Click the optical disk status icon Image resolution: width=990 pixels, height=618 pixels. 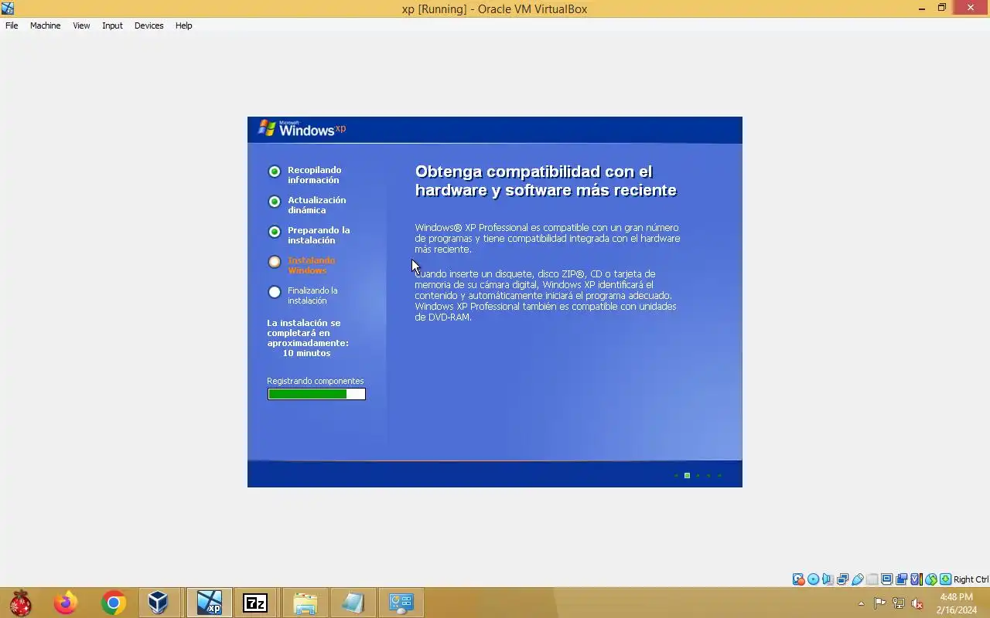pyautogui.click(x=813, y=579)
